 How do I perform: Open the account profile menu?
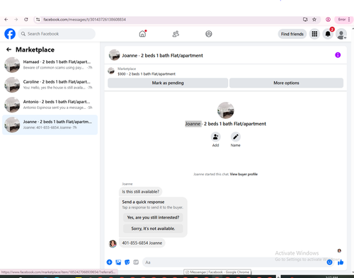click(x=341, y=34)
